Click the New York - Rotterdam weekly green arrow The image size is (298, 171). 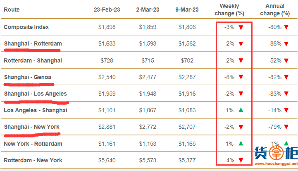pos(241,144)
